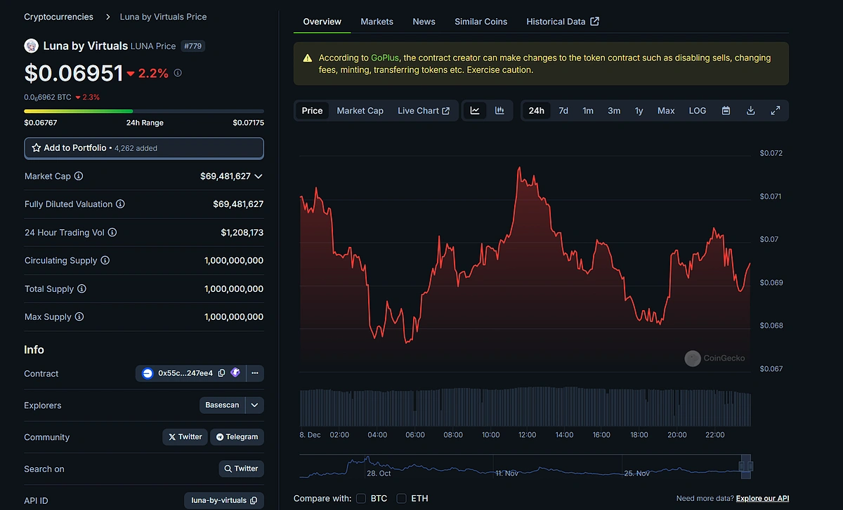Expand chart to fullscreen via arrows icon

[775, 110]
